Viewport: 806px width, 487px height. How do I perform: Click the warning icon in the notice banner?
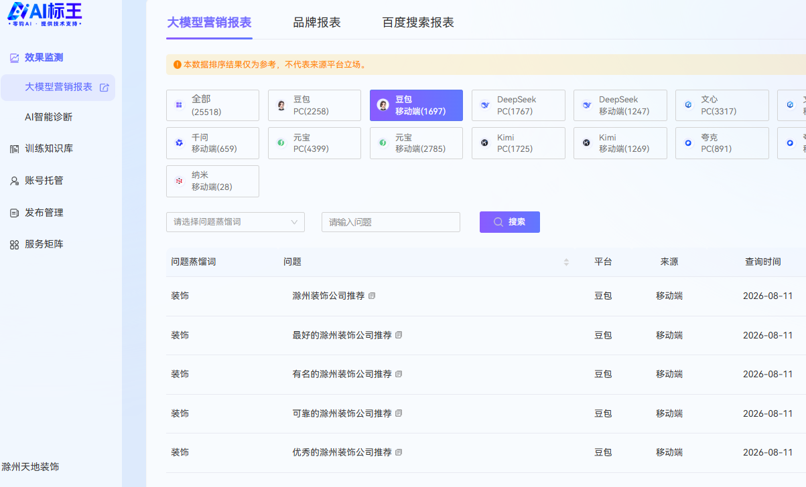click(177, 65)
